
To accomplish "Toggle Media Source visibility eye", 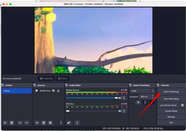I will click(x=53, y=91).
